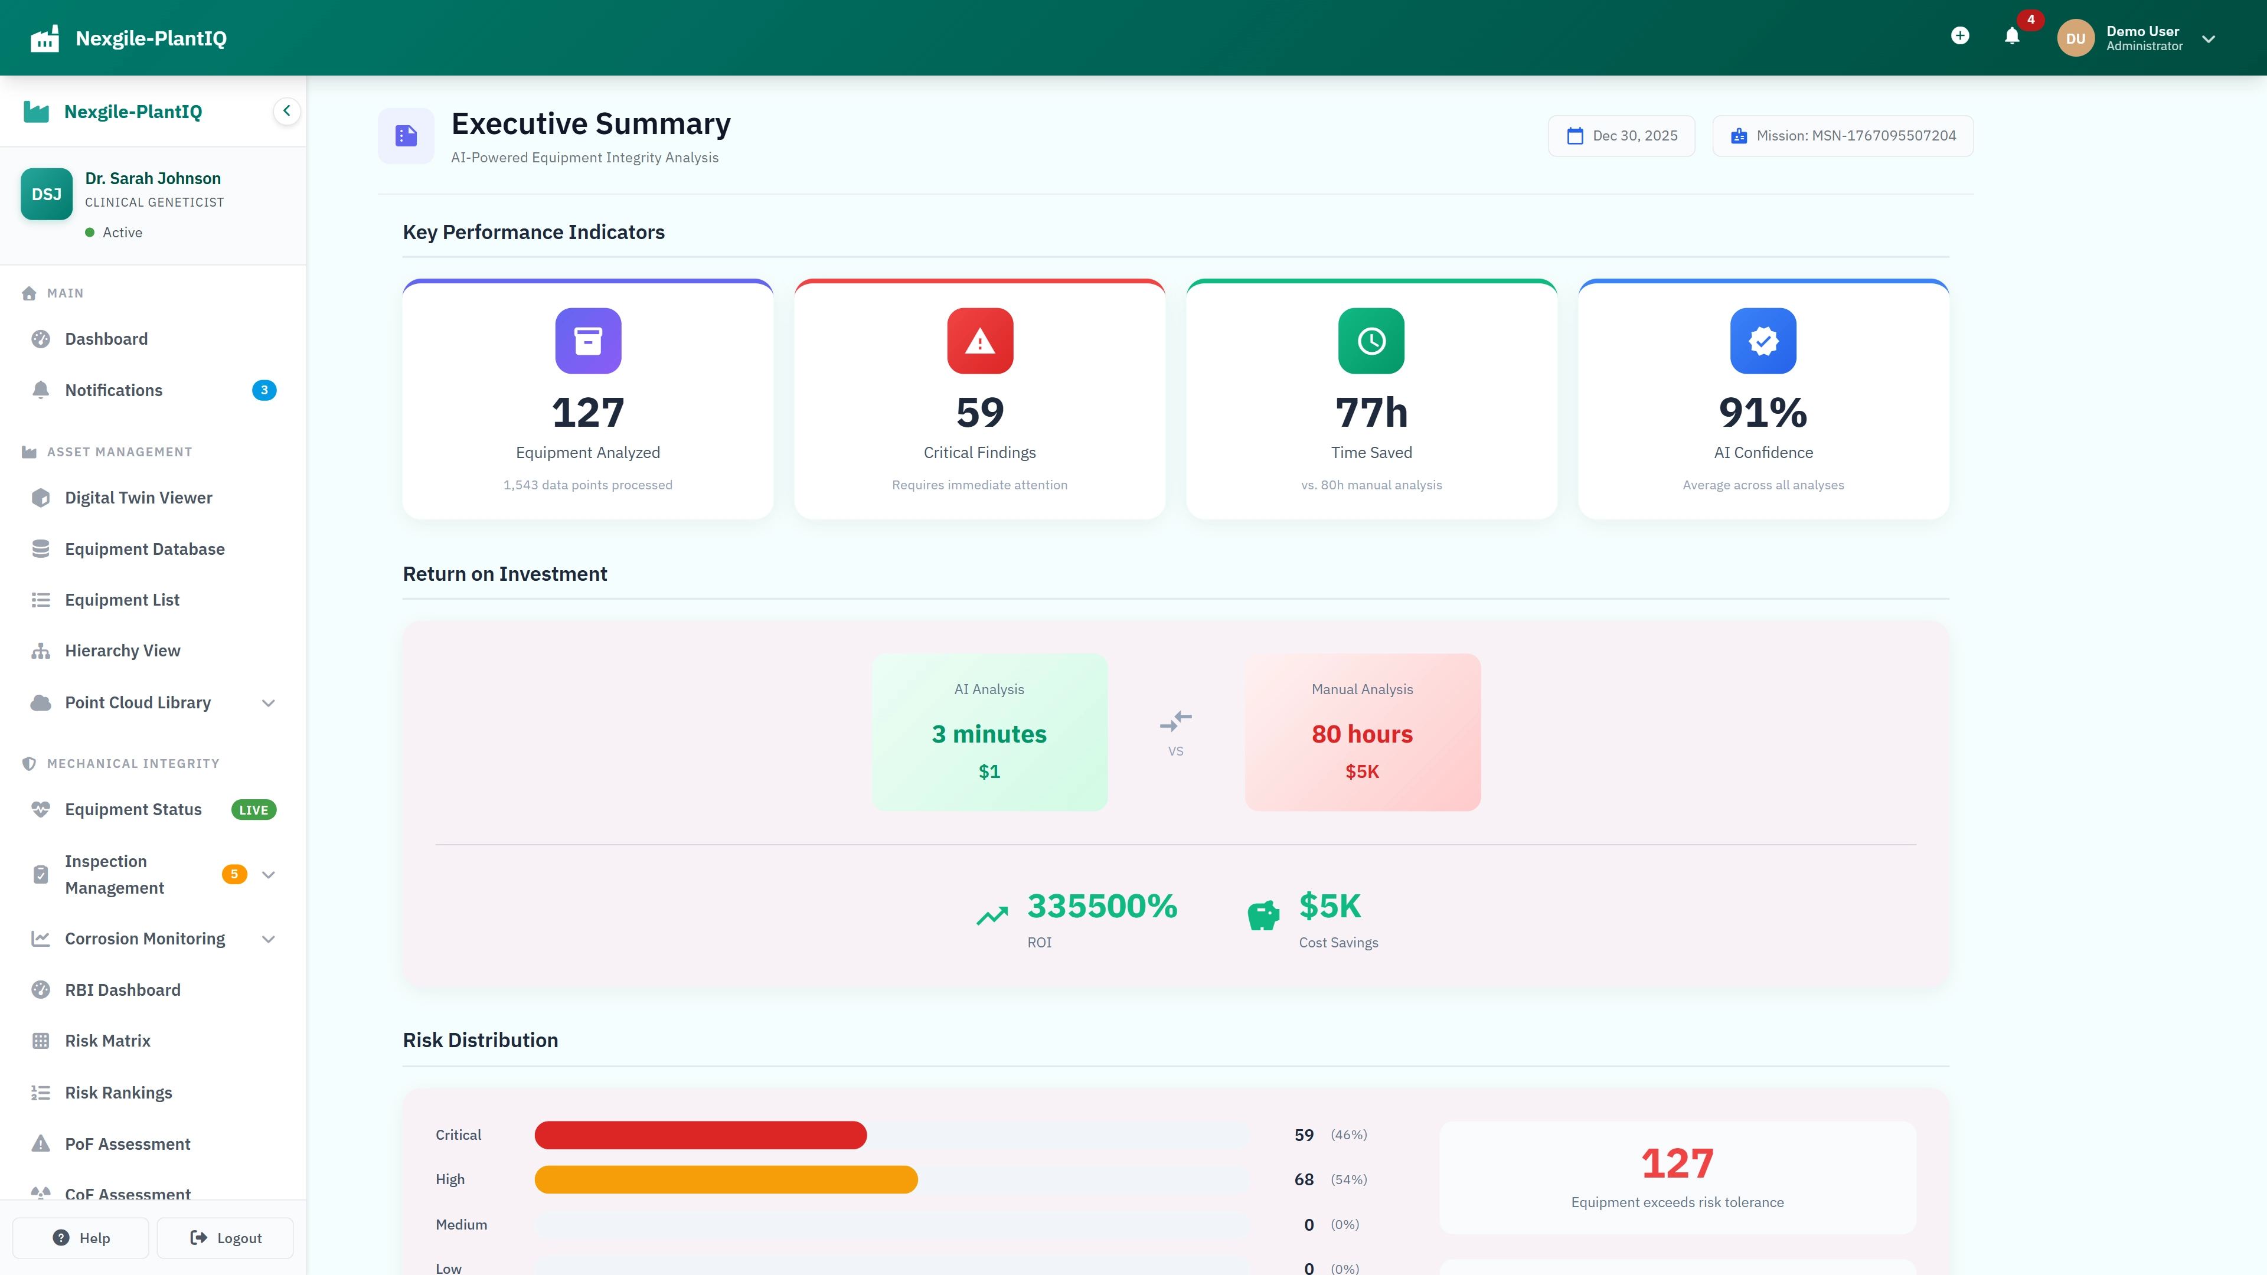The width and height of the screenshot is (2267, 1275).
Task: Open the Digital Twin Viewer
Action: coord(138,497)
